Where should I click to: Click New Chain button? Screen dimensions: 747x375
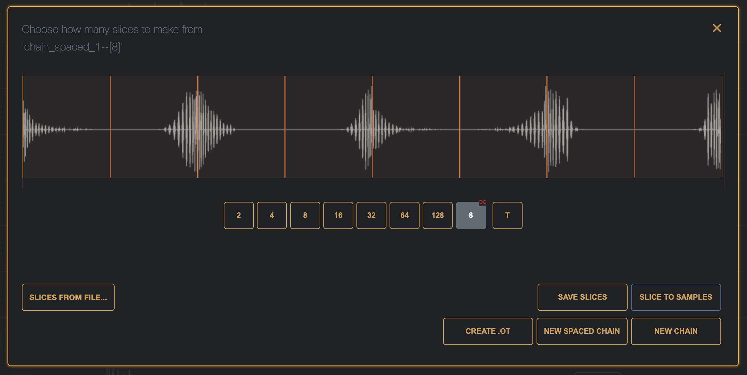pyautogui.click(x=676, y=331)
